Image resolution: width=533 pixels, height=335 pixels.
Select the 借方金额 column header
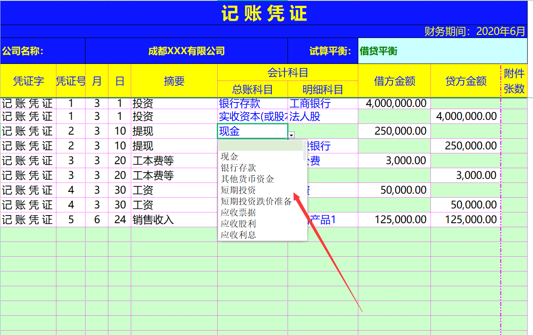pos(394,81)
